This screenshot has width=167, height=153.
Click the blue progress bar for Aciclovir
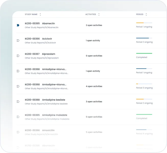[x=144, y=38]
